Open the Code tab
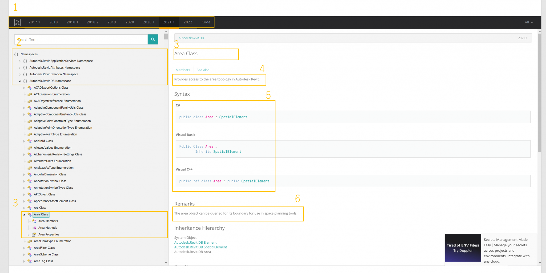Screen dimensions: 546x273 (206, 22)
